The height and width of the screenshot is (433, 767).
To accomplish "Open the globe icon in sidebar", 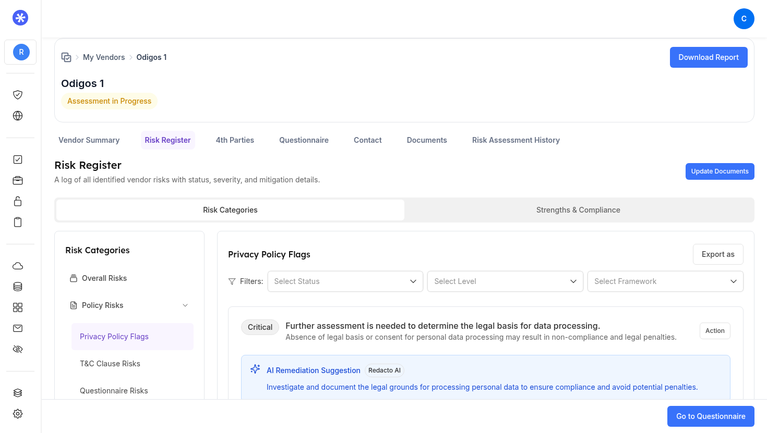I will [18, 116].
